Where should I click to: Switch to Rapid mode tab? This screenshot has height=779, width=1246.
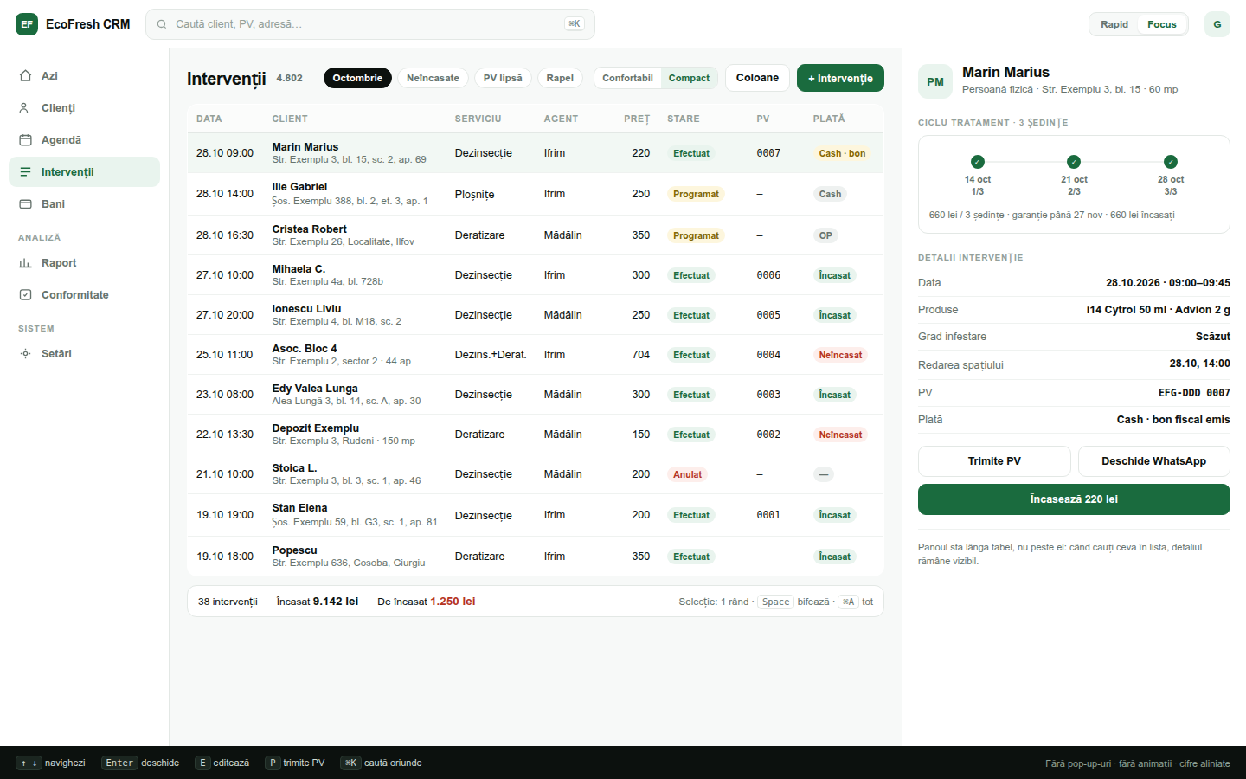click(x=1114, y=24)
